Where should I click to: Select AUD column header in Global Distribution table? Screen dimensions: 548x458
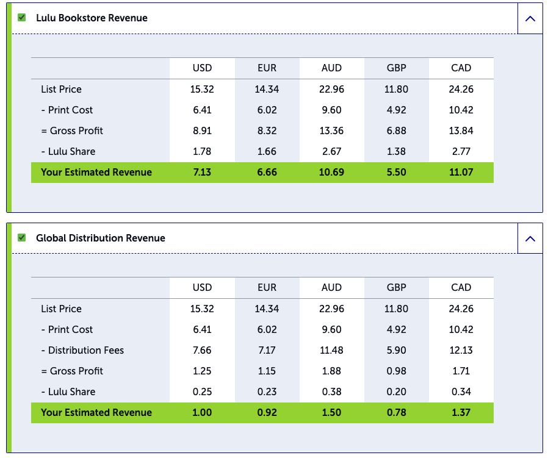[x=331, y=287]
